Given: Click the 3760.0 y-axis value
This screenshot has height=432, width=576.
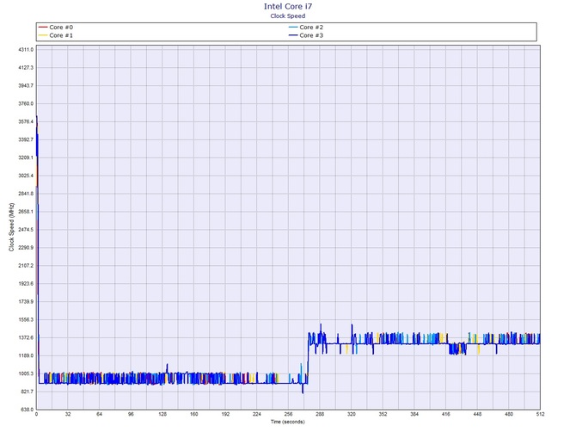Looking at the screenshot, I should click(26, 103).
